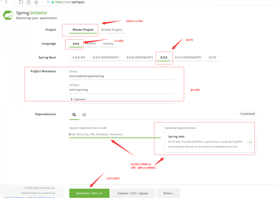Click the Share... button

point(168,193)
